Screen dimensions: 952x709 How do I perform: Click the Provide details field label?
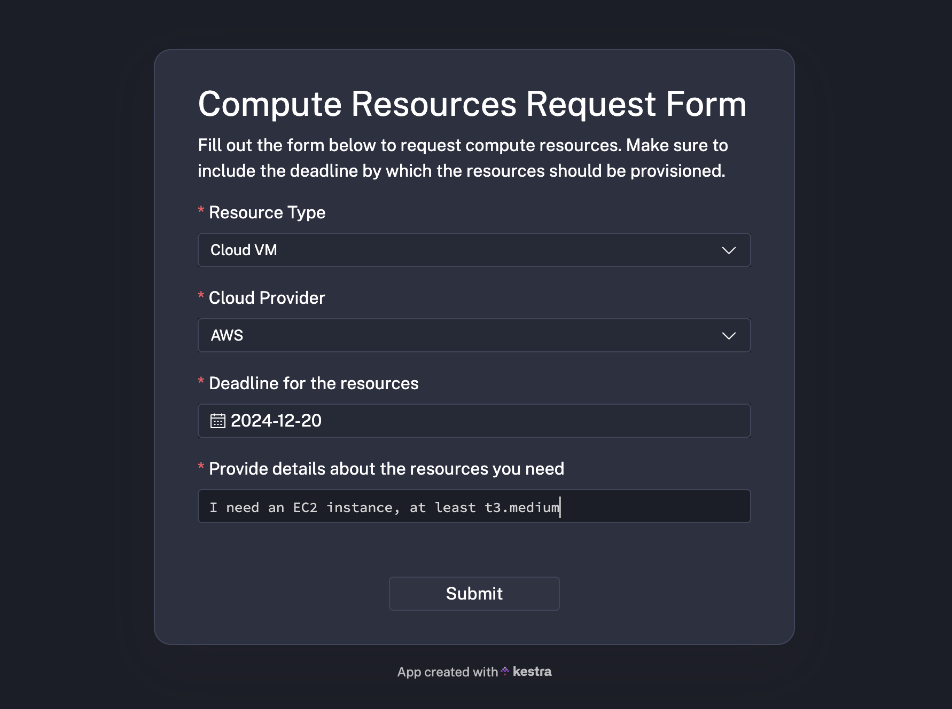(x=386, y=469)
